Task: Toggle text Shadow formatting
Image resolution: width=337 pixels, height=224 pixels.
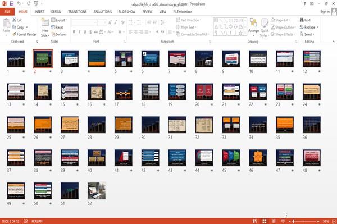Action: 90,32
